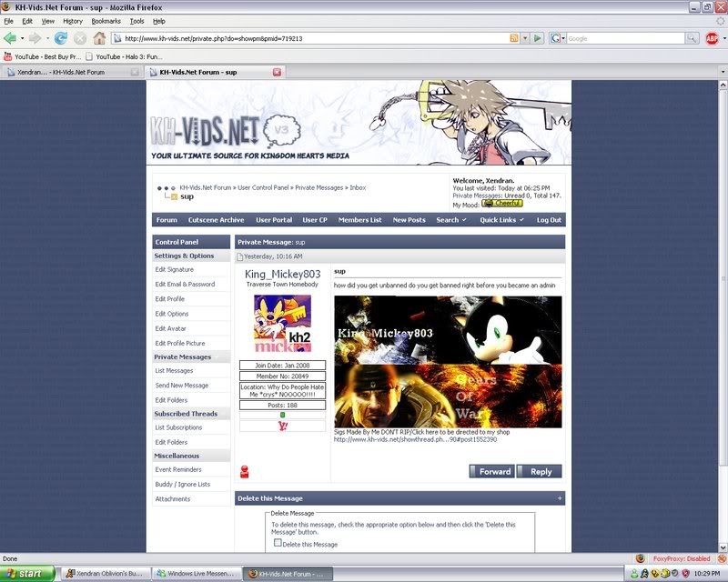
Task: Click the RSS feed icon in address bar
Action: click(513, 38)
